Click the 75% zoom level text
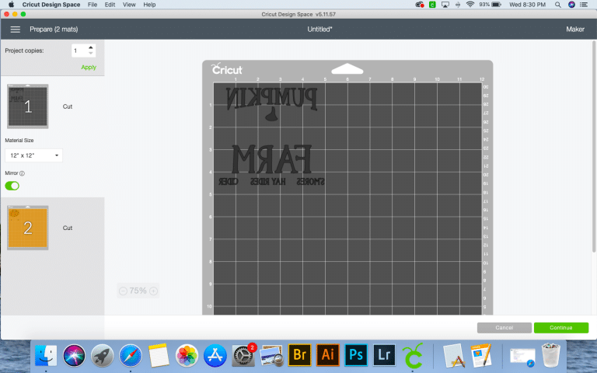The image size is (597, 373). 138,291
